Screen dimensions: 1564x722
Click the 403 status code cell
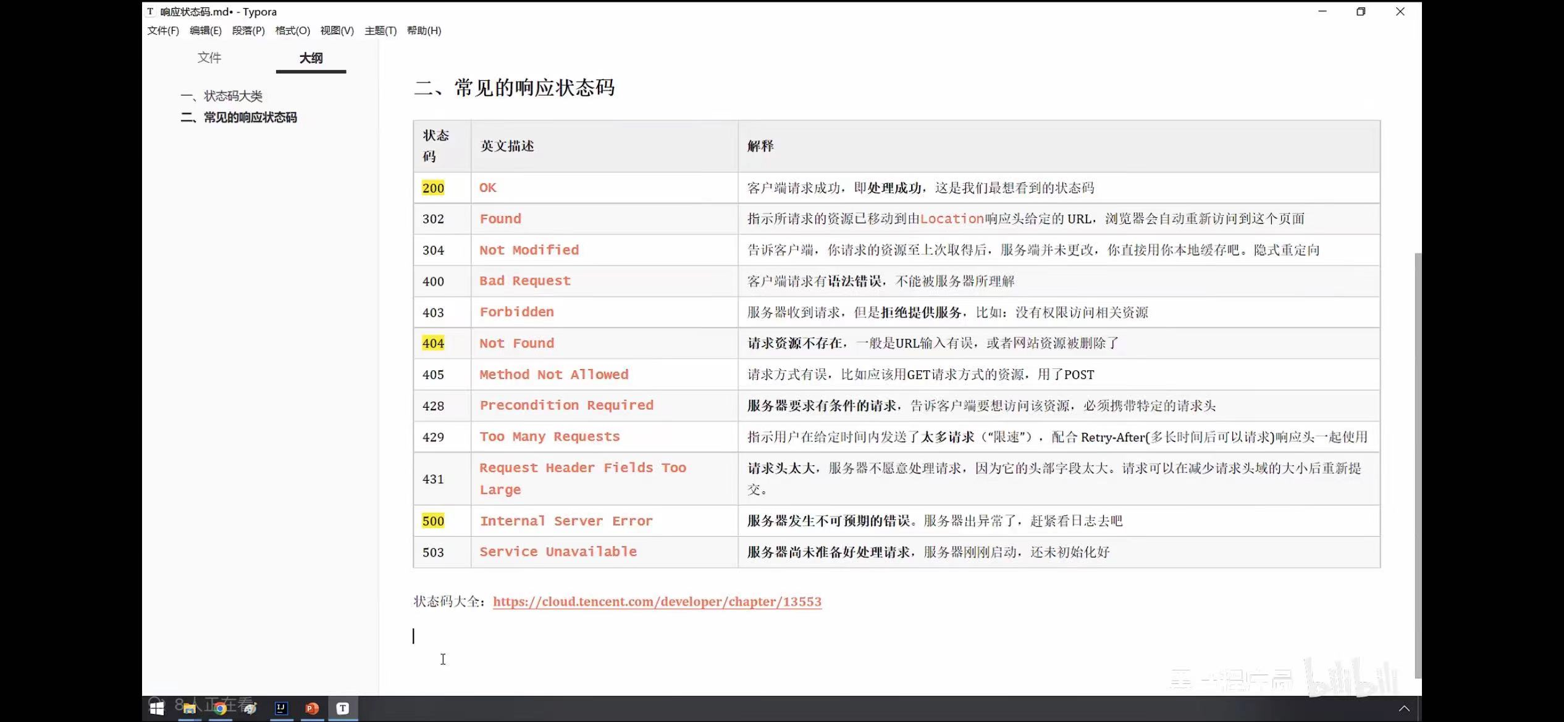[x=442, y=312]
